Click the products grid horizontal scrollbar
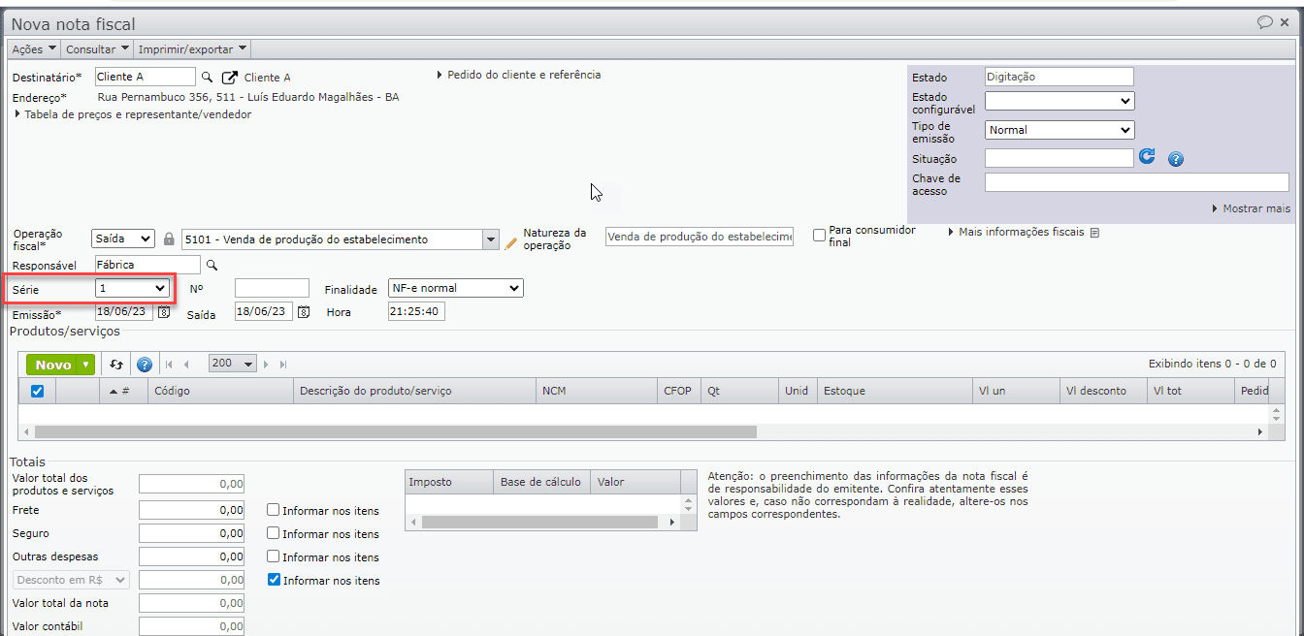Viewport: 1304px width, 636px height. (x=395, y=431)
